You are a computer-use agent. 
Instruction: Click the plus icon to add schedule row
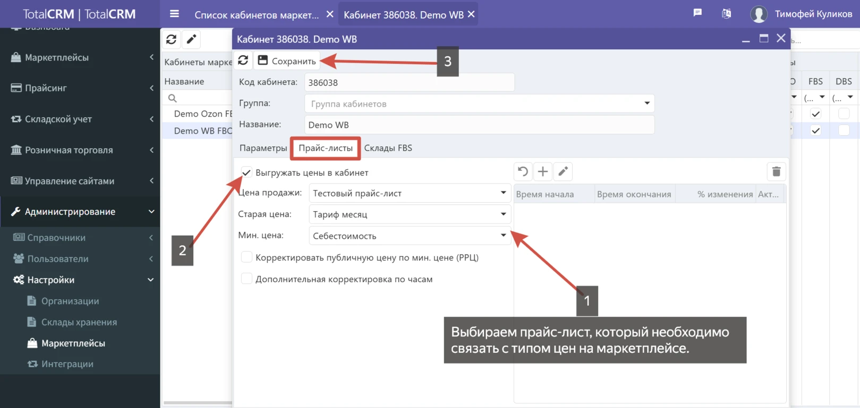(543, 171)
